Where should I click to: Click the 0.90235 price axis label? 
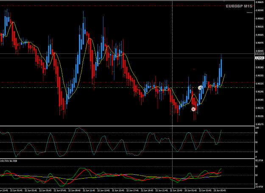260,108
